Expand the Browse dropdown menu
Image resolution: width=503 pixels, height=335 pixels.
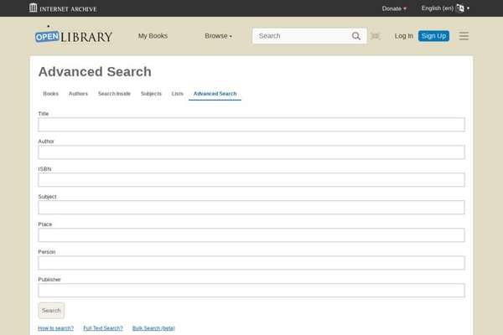(x=218, y=36)
